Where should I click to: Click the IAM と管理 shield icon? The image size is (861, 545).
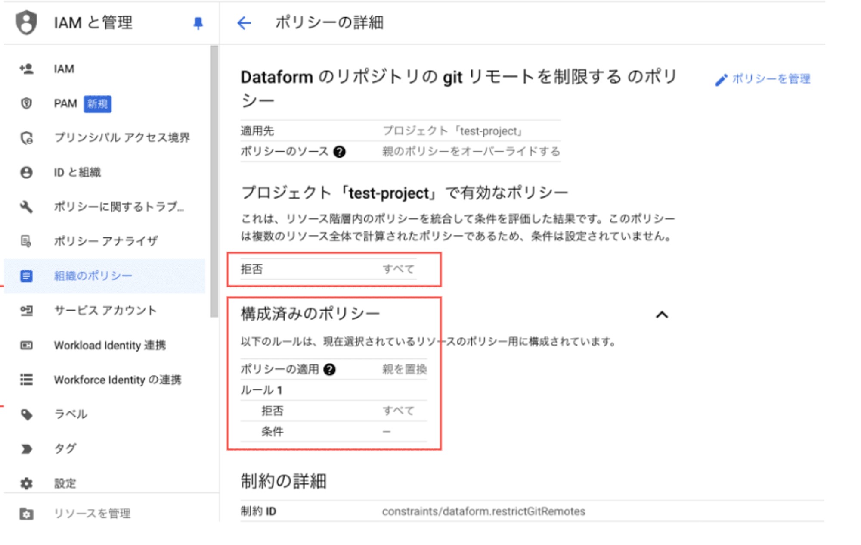click(x=26, y=22)
